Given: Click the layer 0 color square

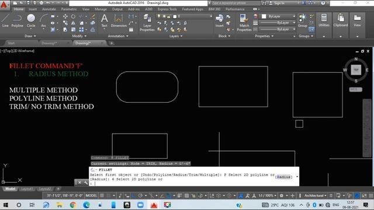Looking at the screenshot, I should (x=175, y=16).
